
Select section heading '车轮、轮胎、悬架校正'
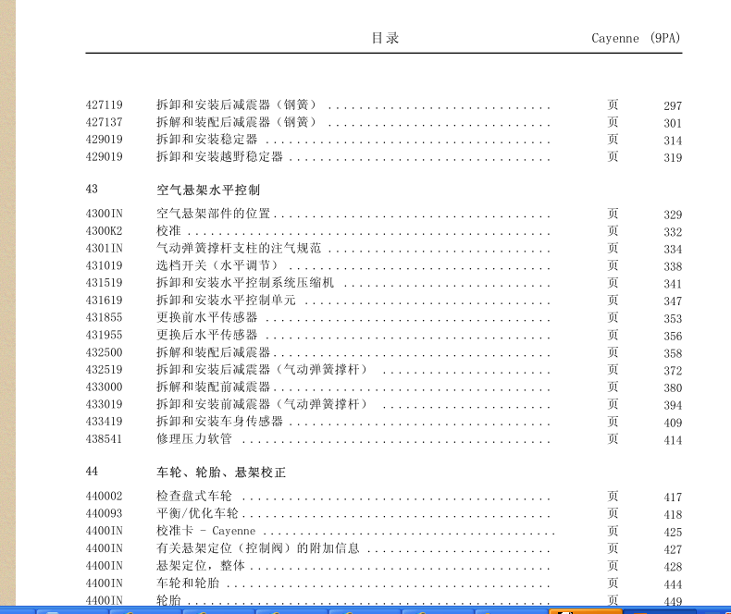[x=221, y=473]
